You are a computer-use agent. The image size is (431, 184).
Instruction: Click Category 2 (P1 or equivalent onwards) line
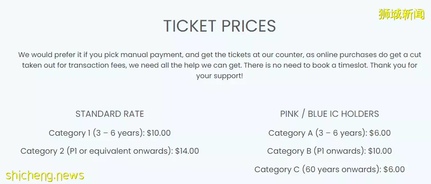point(110,151)
